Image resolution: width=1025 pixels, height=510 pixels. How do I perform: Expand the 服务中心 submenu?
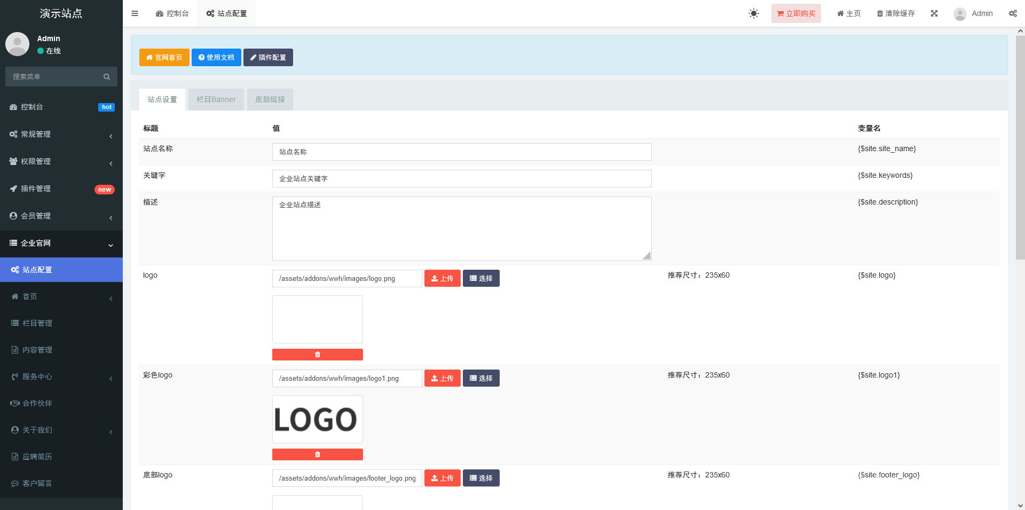point(61,376)
